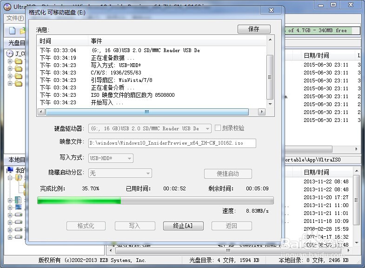365x268 pixels.
Task: Click status bar text 光盘目录: 4 文件, 1594 KB
Action: [x=224, y=260]
